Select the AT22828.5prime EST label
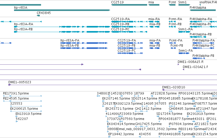Image resolution: width=217 pixels, height=138 pixels. point(164,93)
